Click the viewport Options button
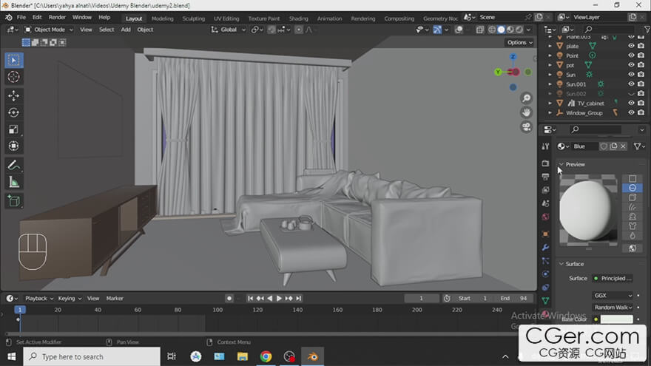651x366 pixels. [519, 42]
